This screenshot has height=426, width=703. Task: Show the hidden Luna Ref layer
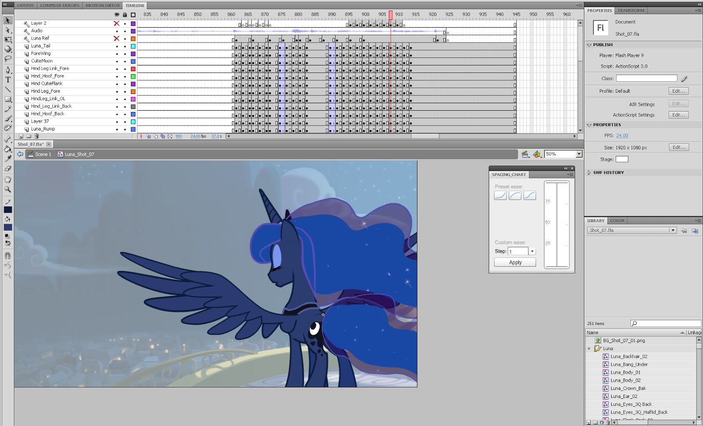pyautogui.click(x=116, y=39)
